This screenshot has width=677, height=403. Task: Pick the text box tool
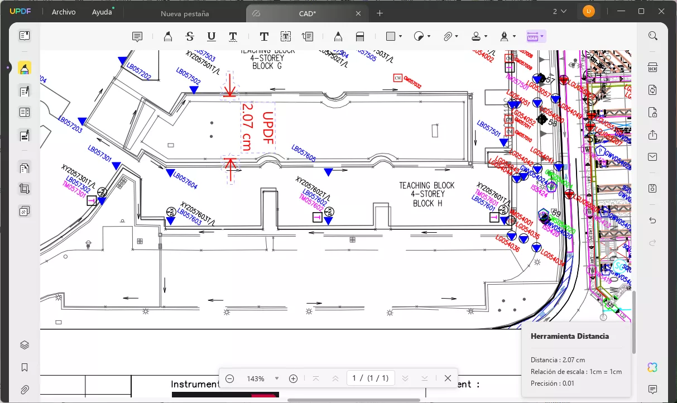285,36
